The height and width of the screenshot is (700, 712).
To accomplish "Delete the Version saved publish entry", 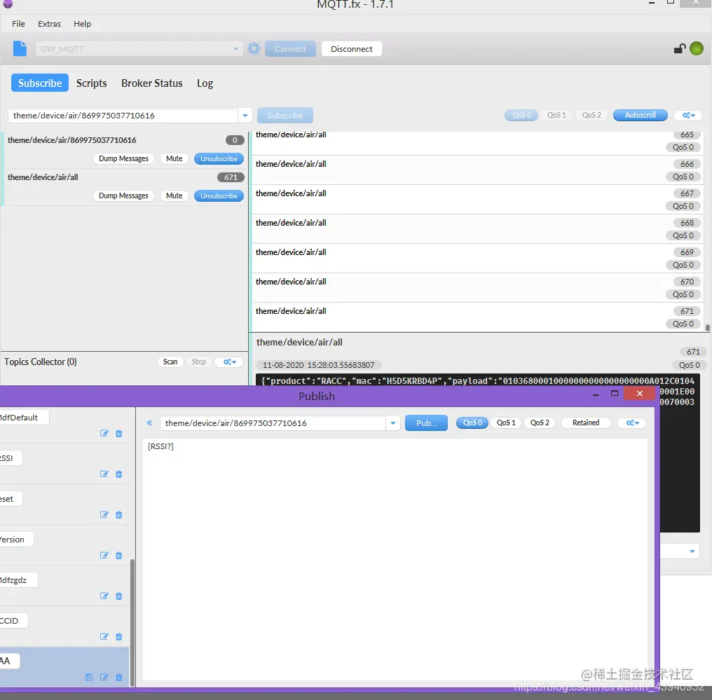I will pos(119,555).
